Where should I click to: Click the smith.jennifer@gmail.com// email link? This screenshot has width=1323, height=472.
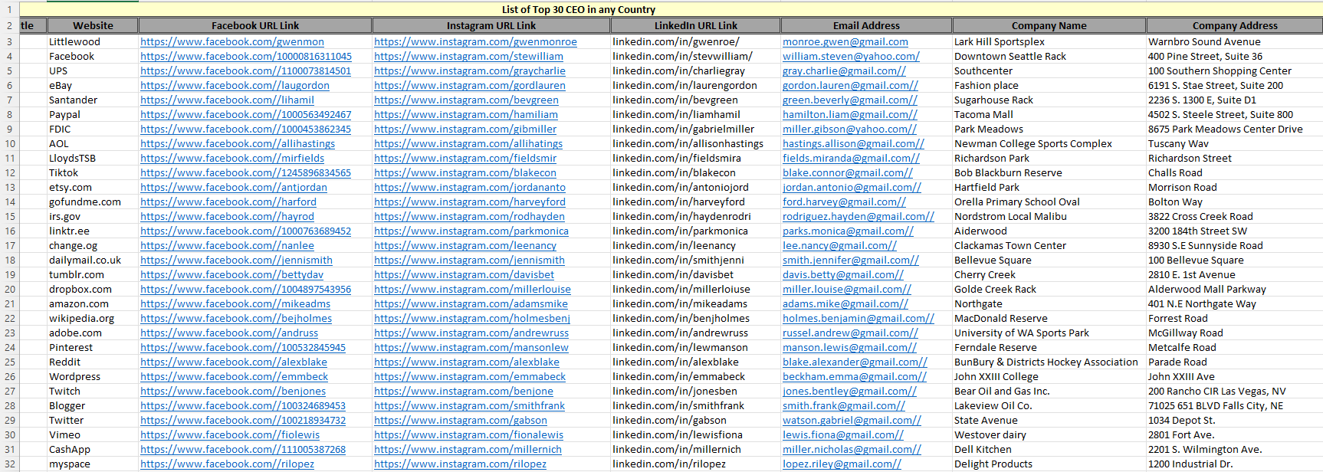[x=851, y=261]
